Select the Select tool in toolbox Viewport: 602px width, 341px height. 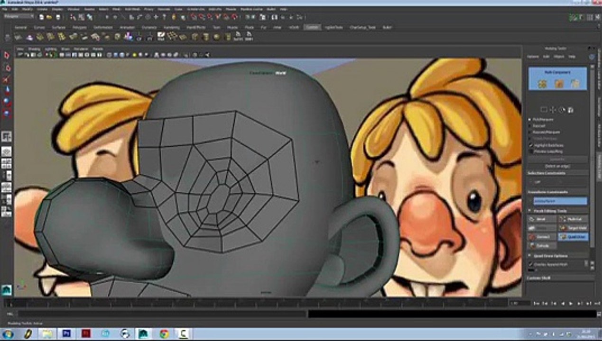click(7, 55)
